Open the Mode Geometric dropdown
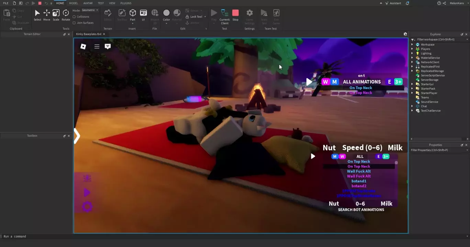Image resolution: width=470 pixels, height=247 pixels. click(x=90, y=10)
